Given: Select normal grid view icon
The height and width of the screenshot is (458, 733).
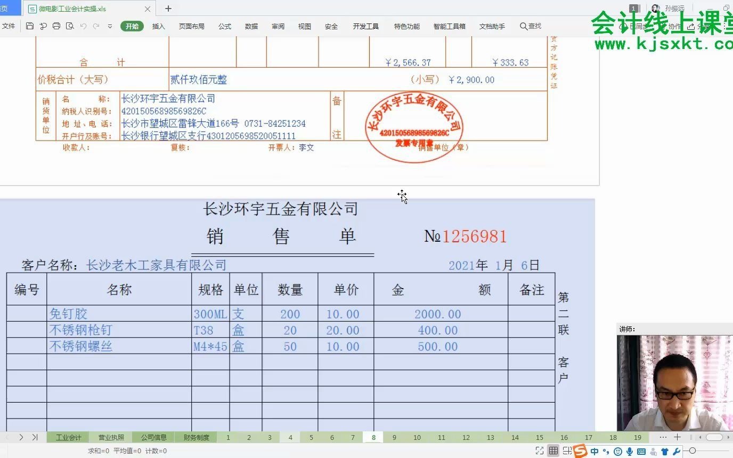Looking at the screenshot, I should (553, 451).
